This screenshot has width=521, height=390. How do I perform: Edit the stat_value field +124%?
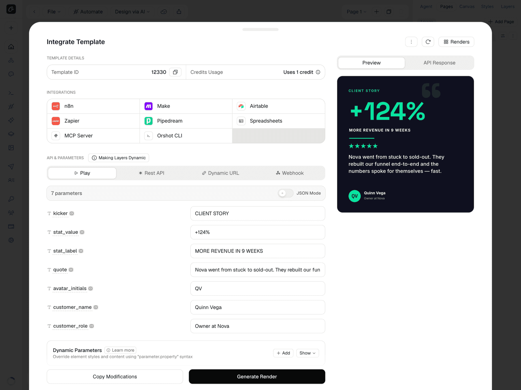click(x=258, y=232)
